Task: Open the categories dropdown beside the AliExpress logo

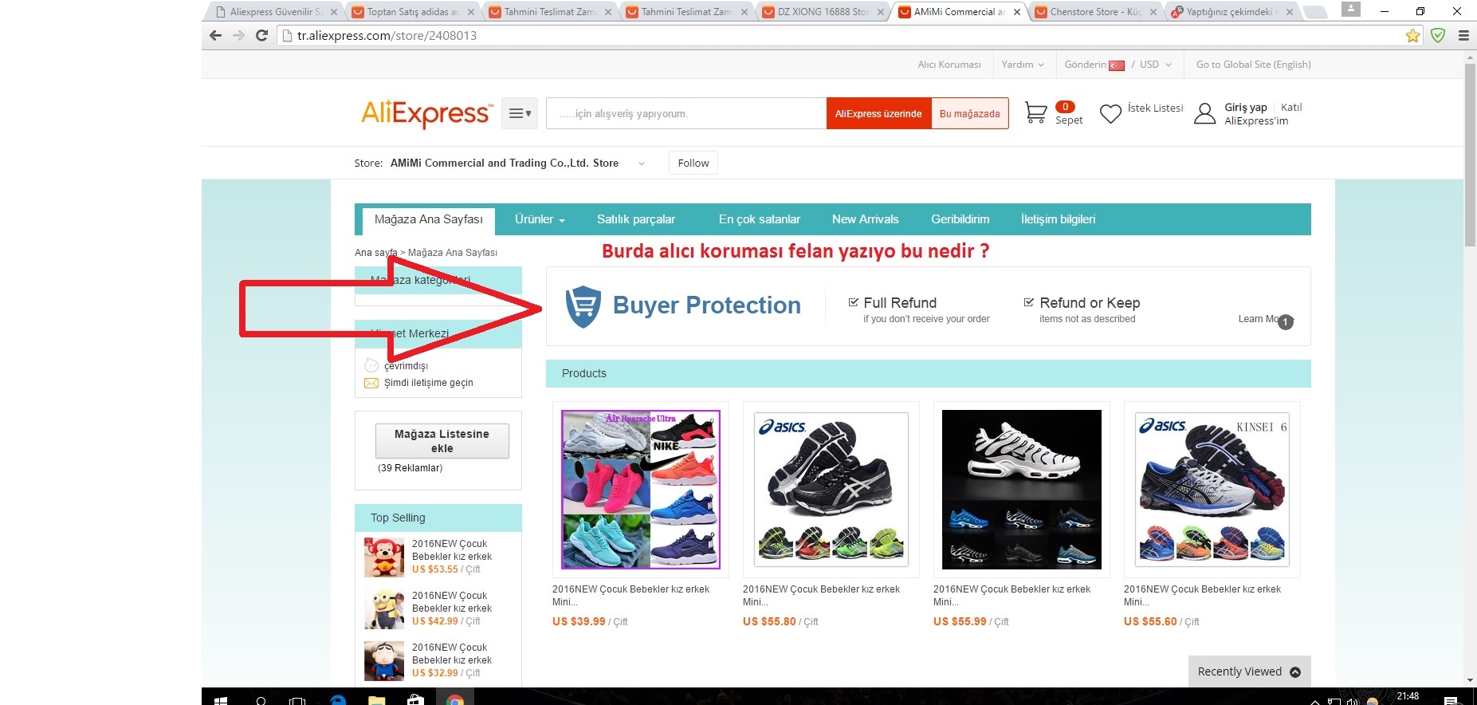Action: click(520, 113)
